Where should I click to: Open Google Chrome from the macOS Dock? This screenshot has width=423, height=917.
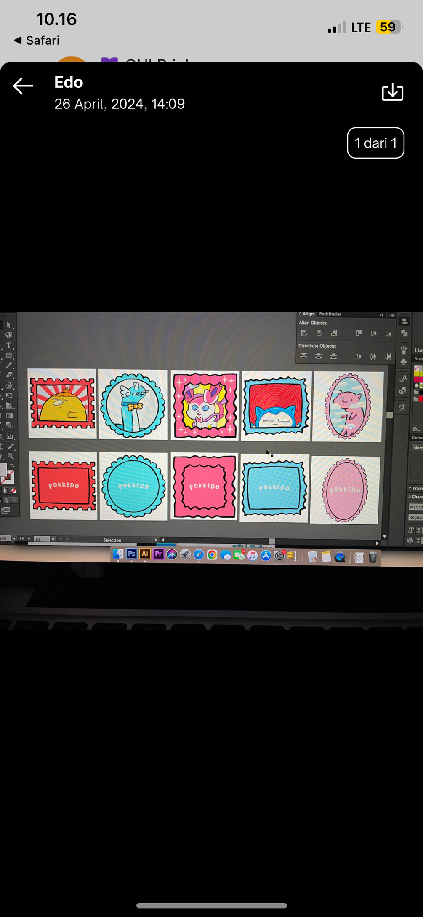click(x=212, y=555)
